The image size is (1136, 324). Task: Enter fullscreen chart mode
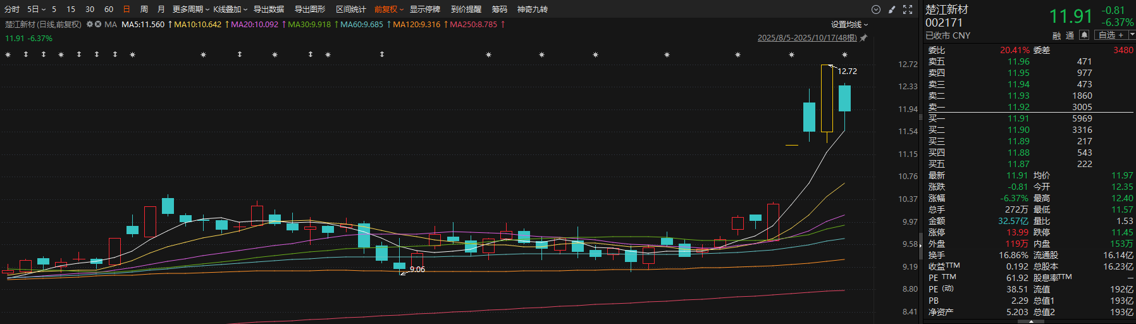point(908,9)
